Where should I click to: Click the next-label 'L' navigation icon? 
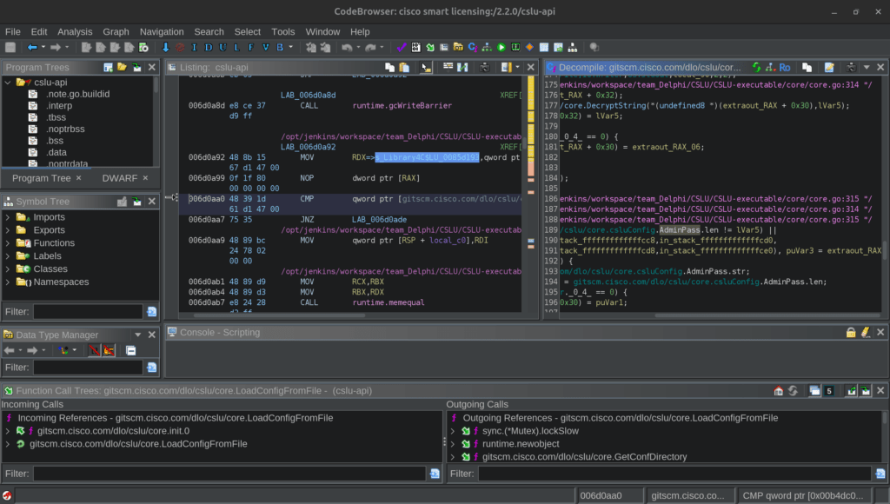(236, 48)
